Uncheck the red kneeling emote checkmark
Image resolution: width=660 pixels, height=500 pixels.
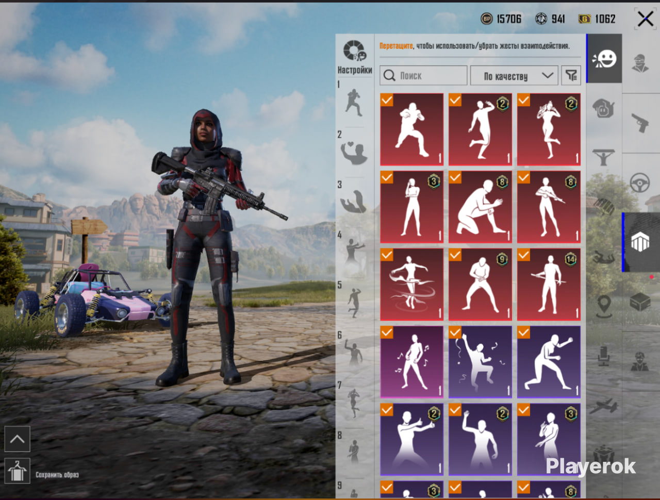455,177
